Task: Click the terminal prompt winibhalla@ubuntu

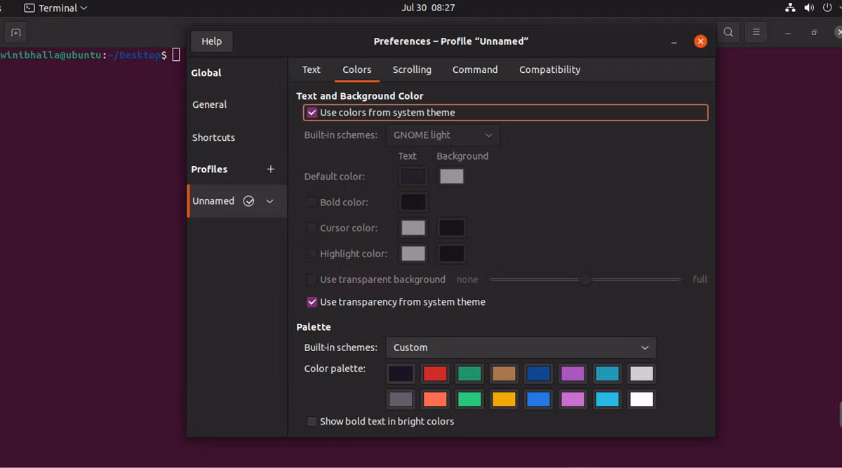Action: coord(51,55)
